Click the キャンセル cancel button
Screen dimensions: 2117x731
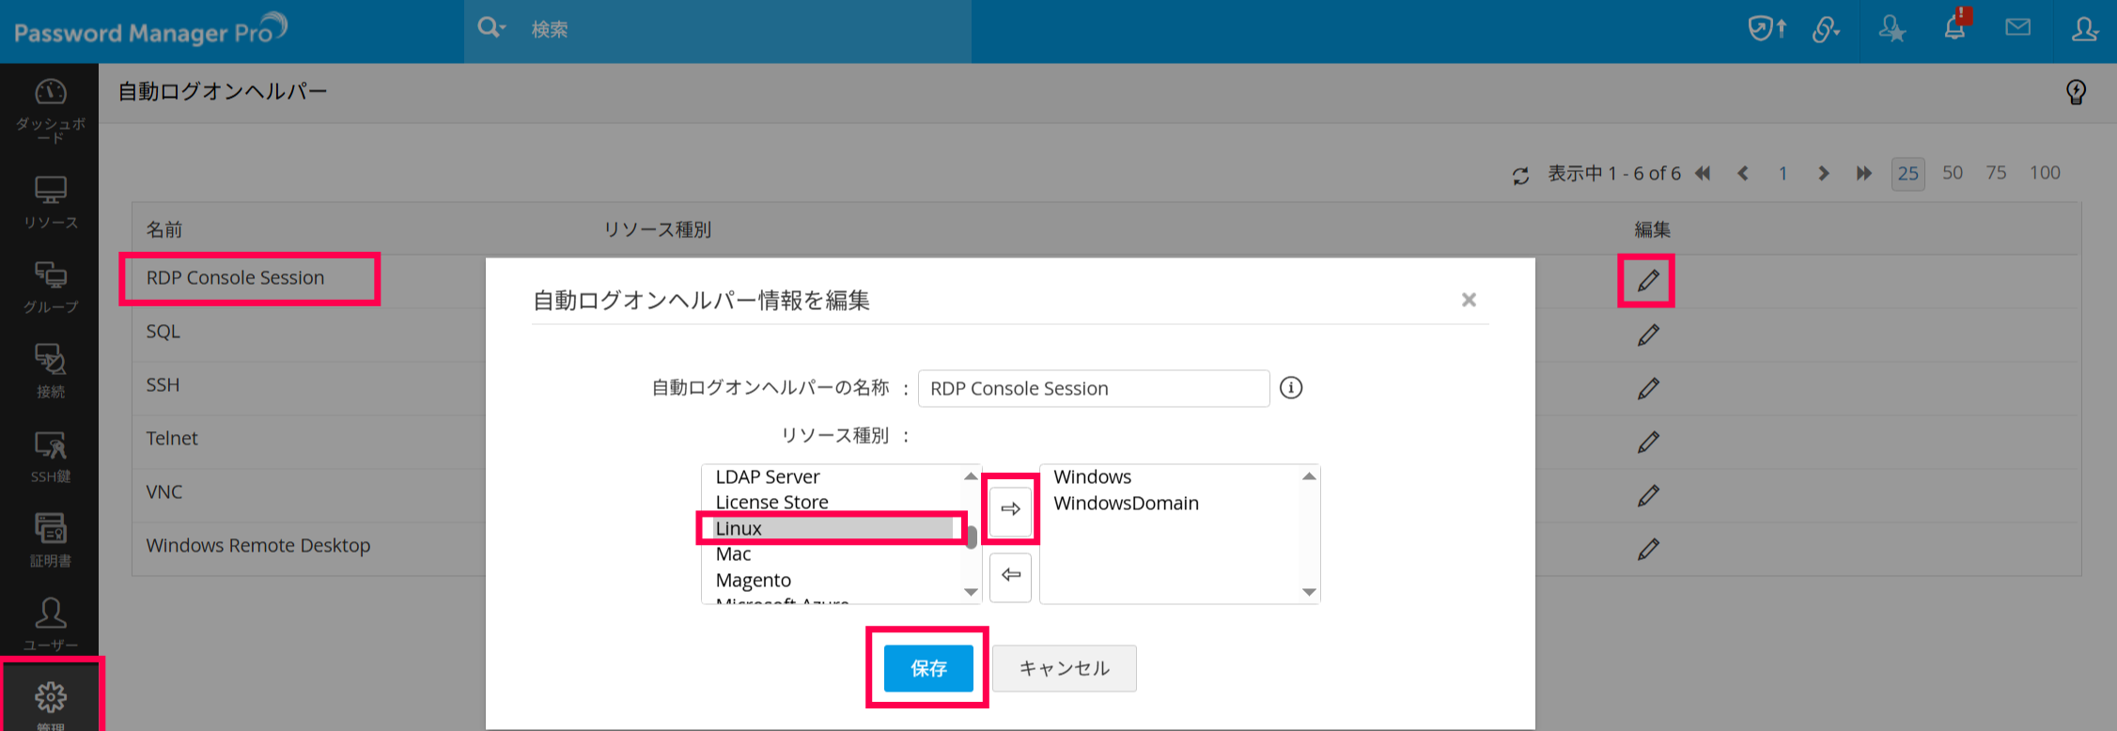(1064, 668)
